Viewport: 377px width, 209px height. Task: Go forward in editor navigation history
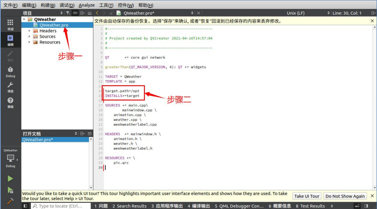(104, 13)
